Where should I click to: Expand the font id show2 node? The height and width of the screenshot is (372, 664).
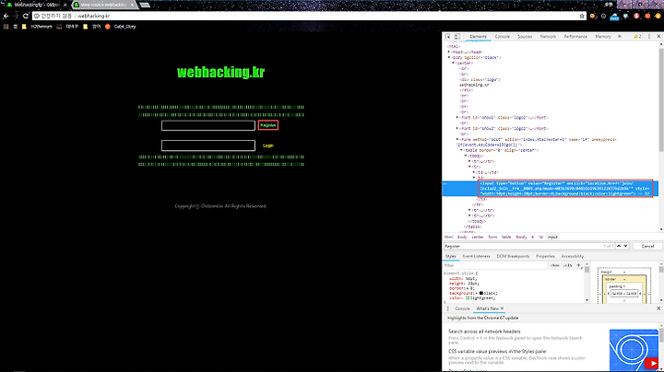(x=457, y=129)
